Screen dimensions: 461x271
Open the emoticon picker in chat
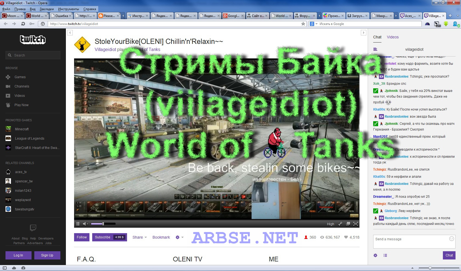click(x=451, y=239)
